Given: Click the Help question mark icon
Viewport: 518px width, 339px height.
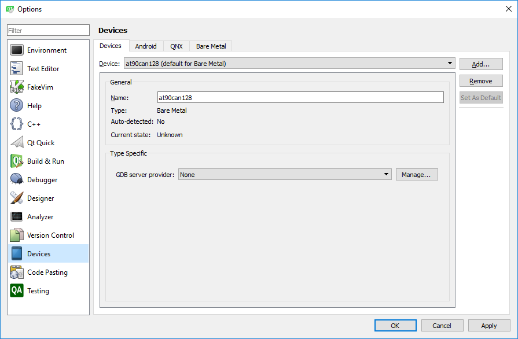Looking at the screenshot, I should click(x=17, y=106).
